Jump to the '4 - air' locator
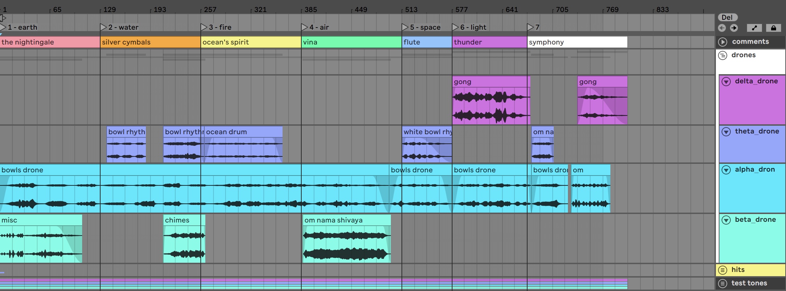 pyautogui.click(x=304, y=27)
